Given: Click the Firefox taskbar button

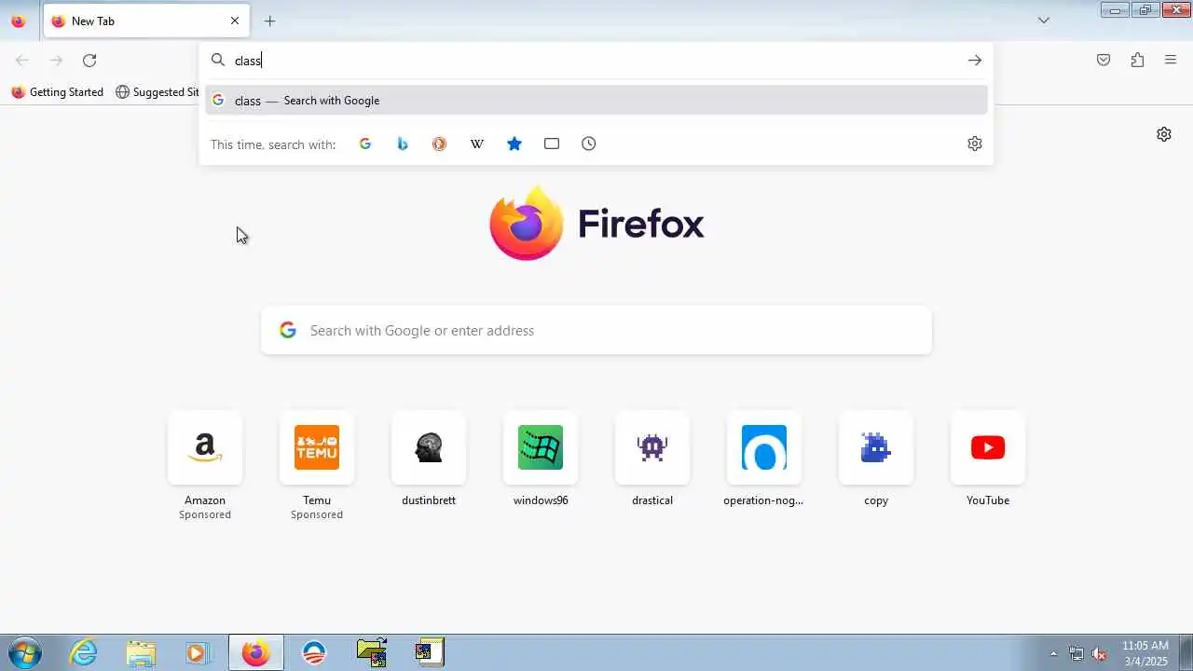Looking at the screenshot, I should [255, 652].
